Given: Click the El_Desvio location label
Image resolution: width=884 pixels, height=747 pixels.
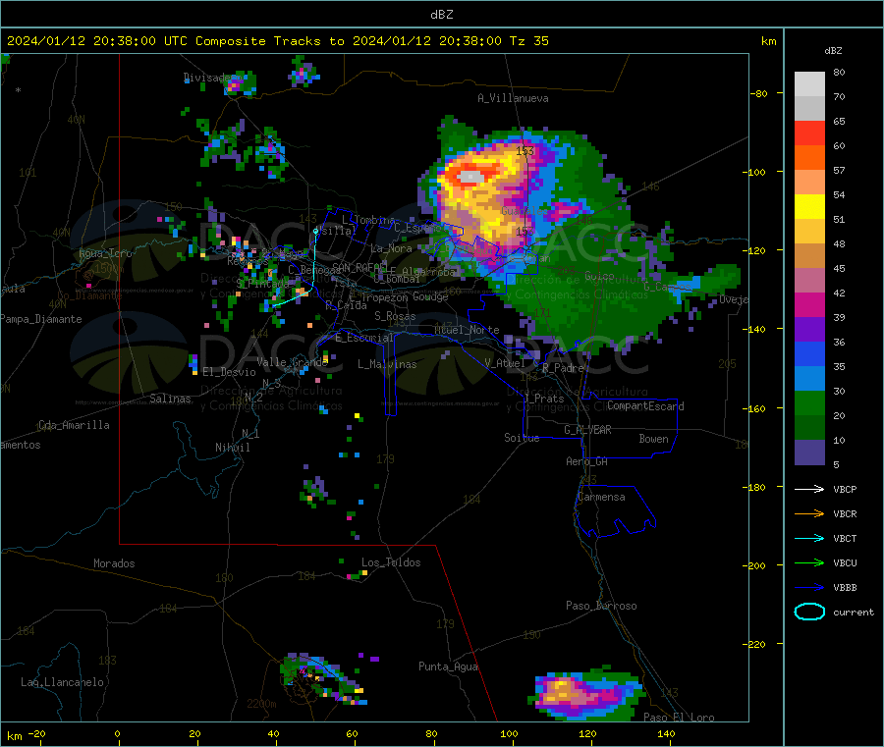Looking at the screenshot, I should point(229,372).
